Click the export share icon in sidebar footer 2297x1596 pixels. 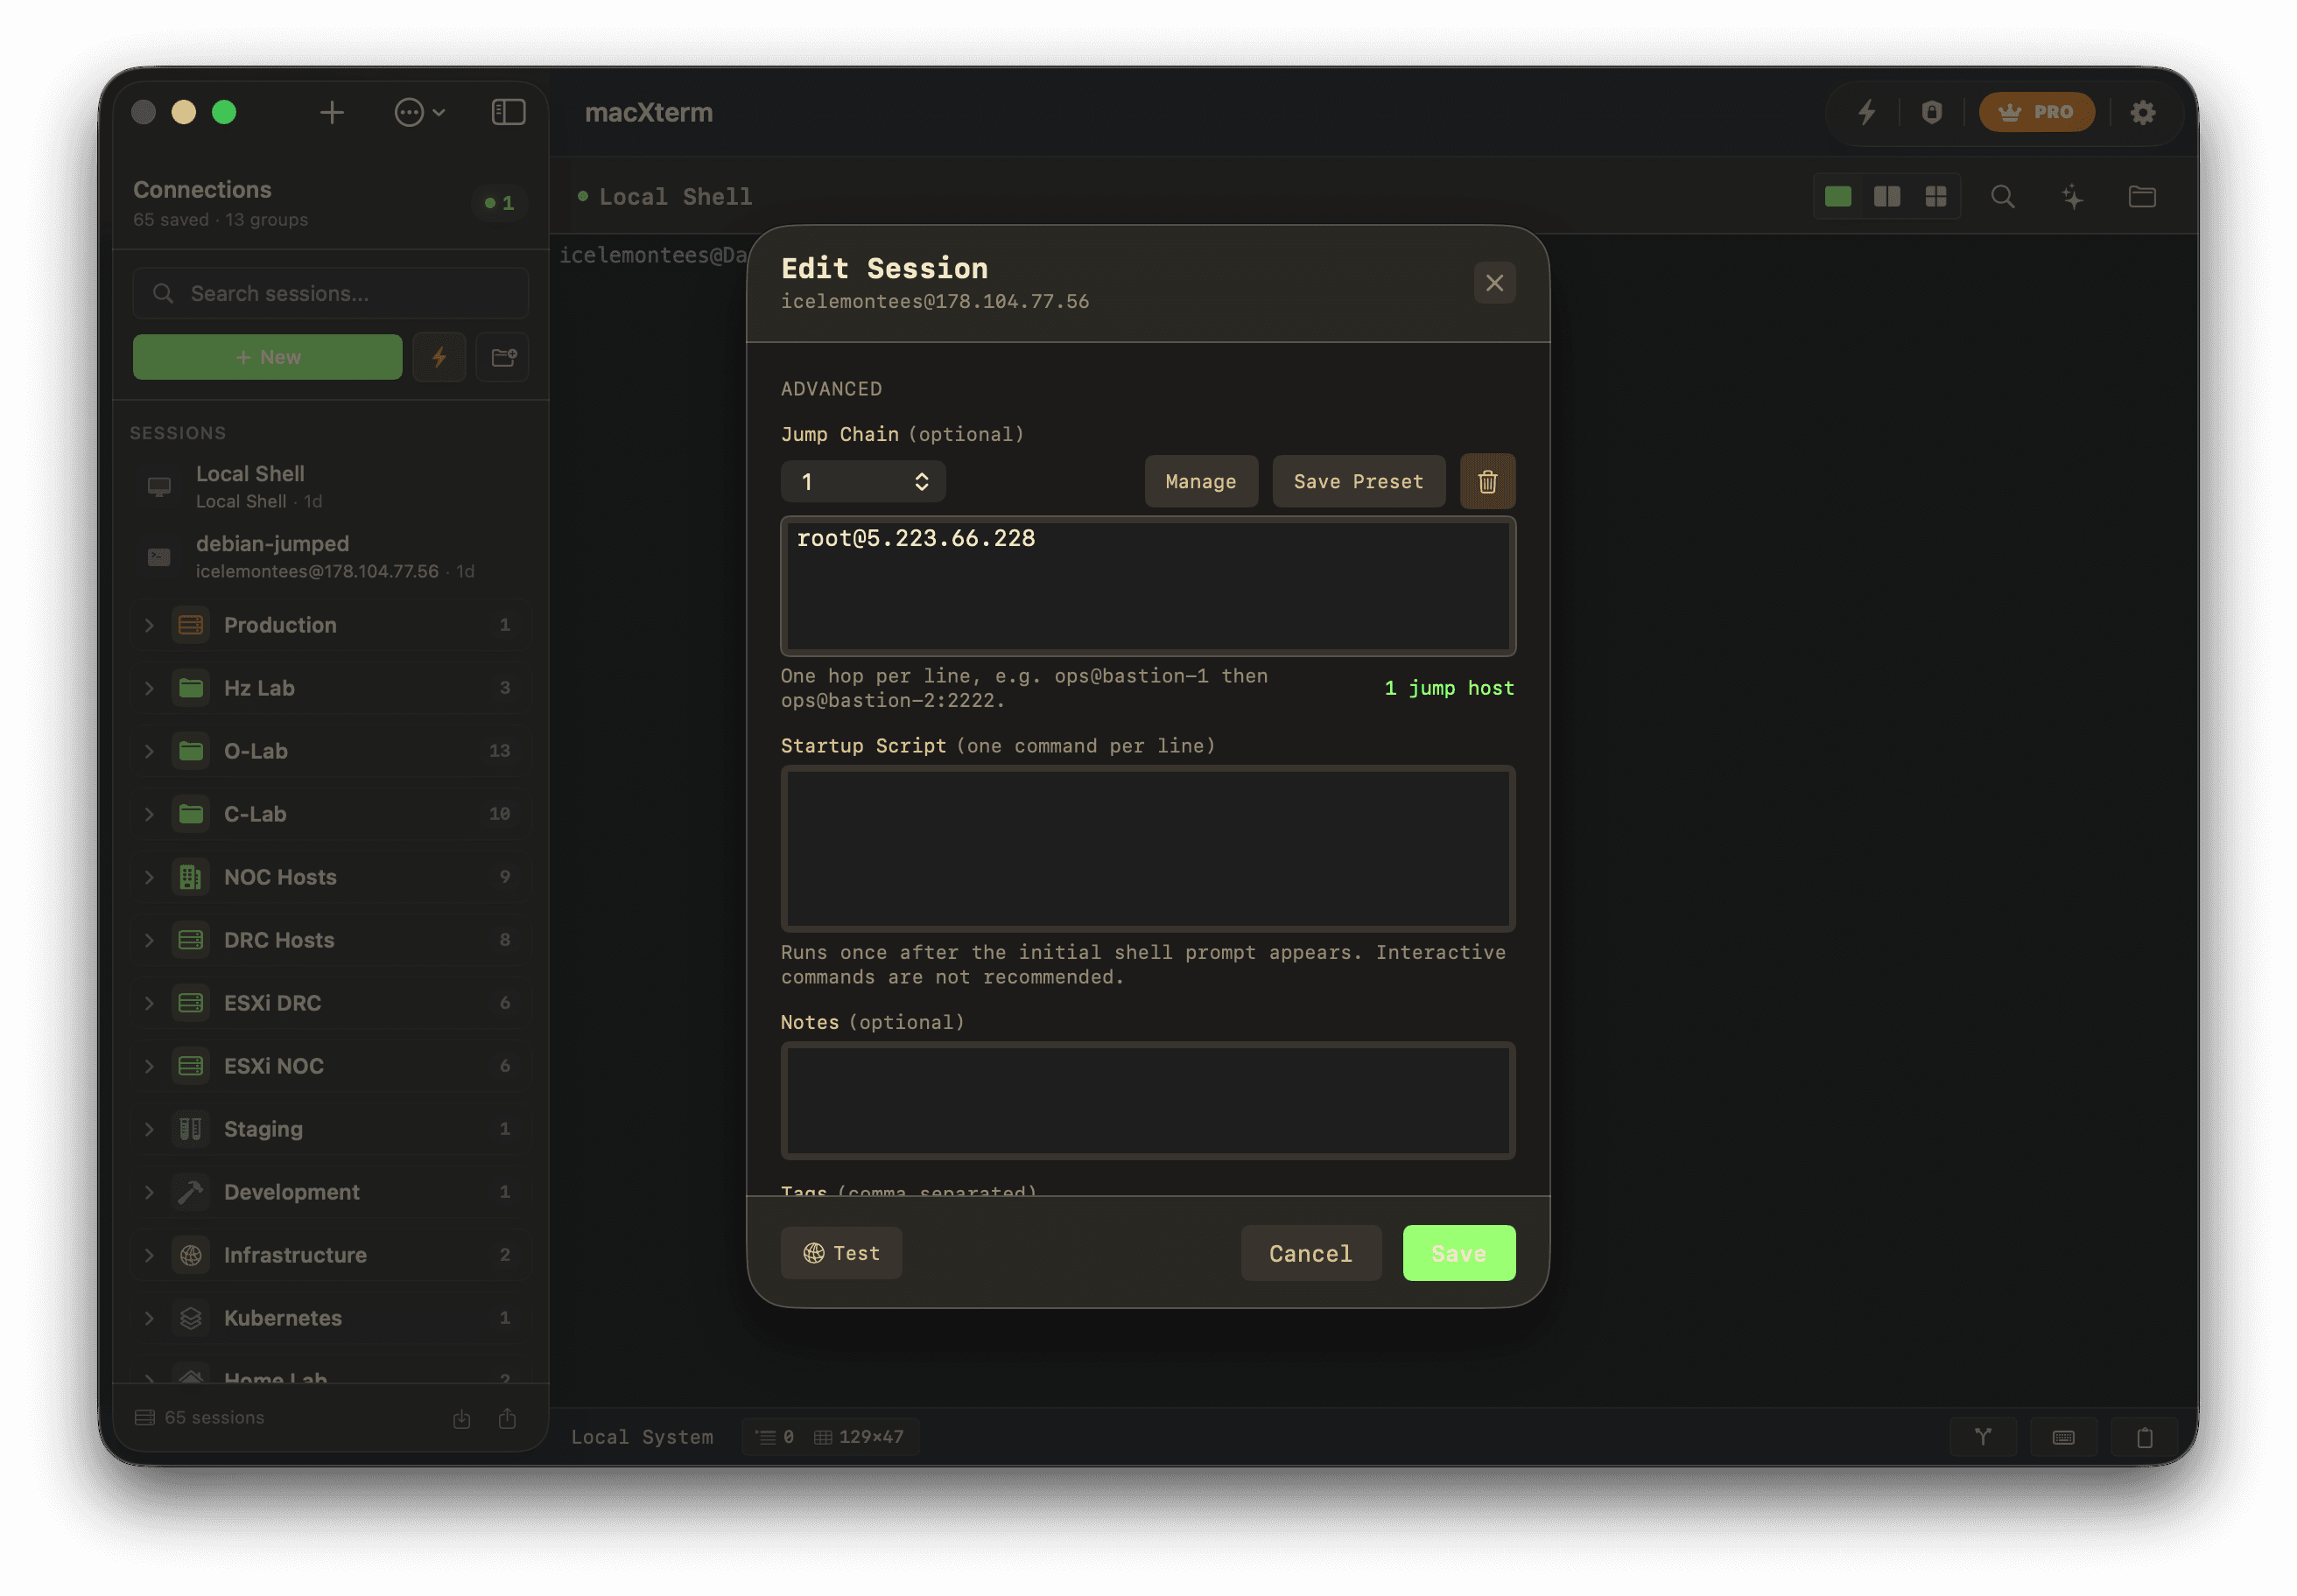point(507,1419)
